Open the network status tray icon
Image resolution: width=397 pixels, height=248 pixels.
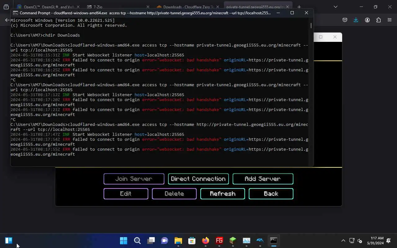[x=352, y=241]
